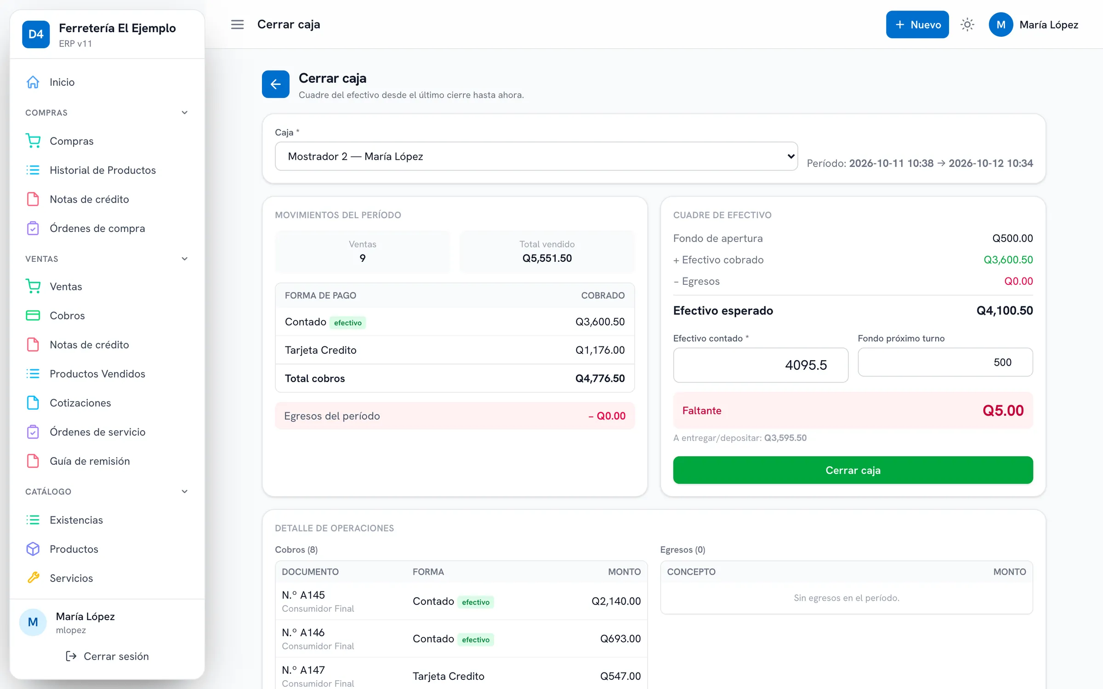
Task: Click the Efectivo contado input field
Action: 760,365
